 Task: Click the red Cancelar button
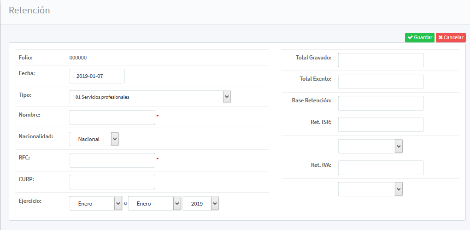tap(451, 37)
